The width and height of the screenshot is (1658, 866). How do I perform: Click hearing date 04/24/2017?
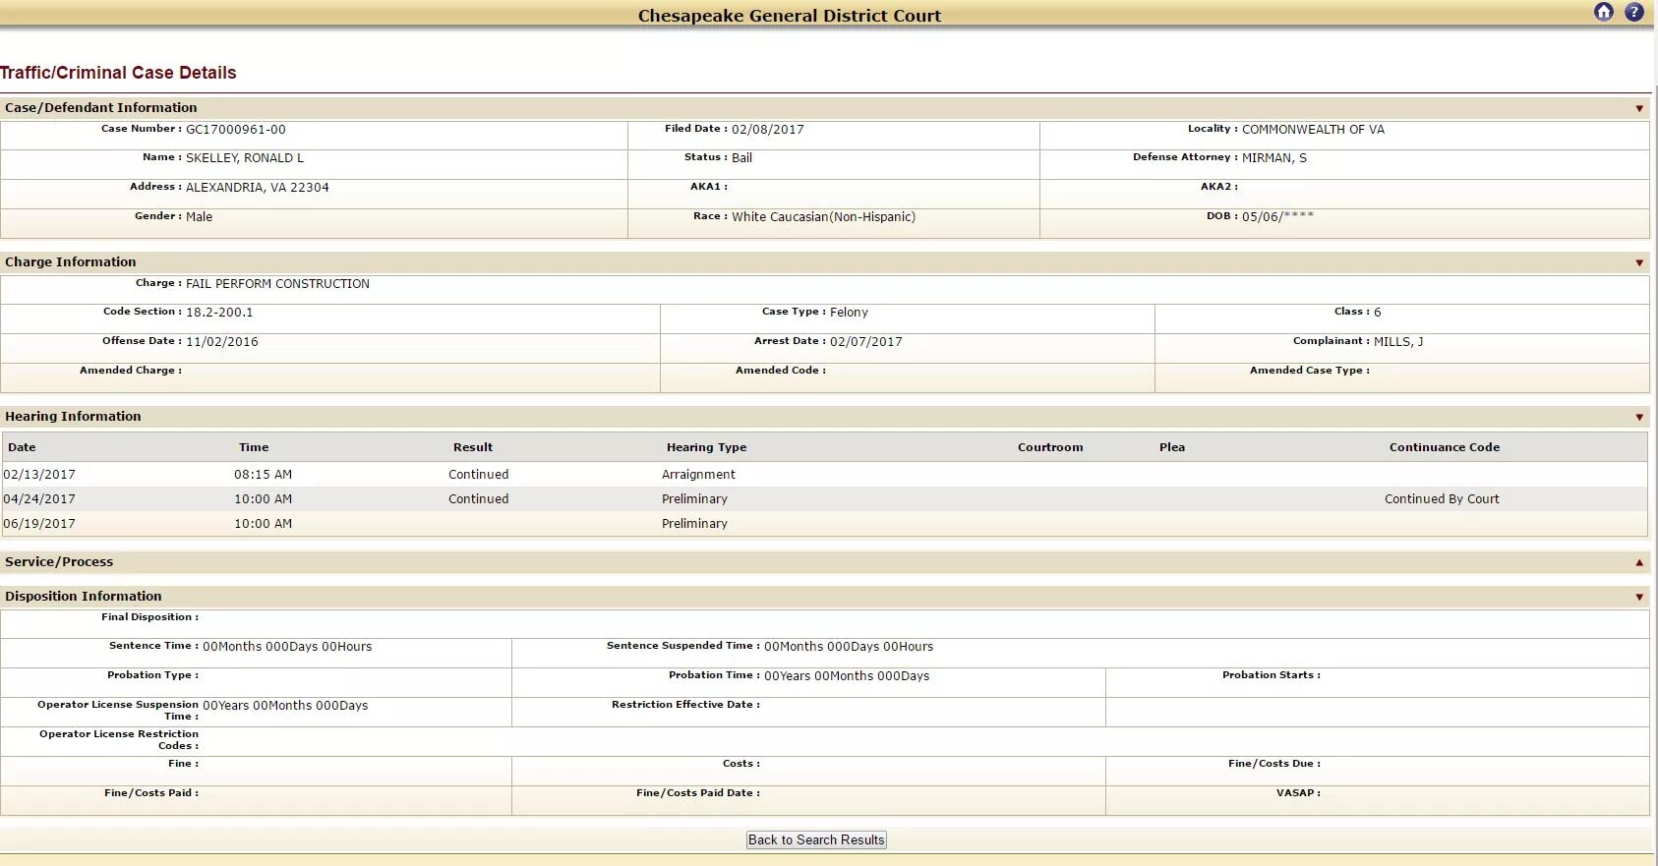coord(39,498)
